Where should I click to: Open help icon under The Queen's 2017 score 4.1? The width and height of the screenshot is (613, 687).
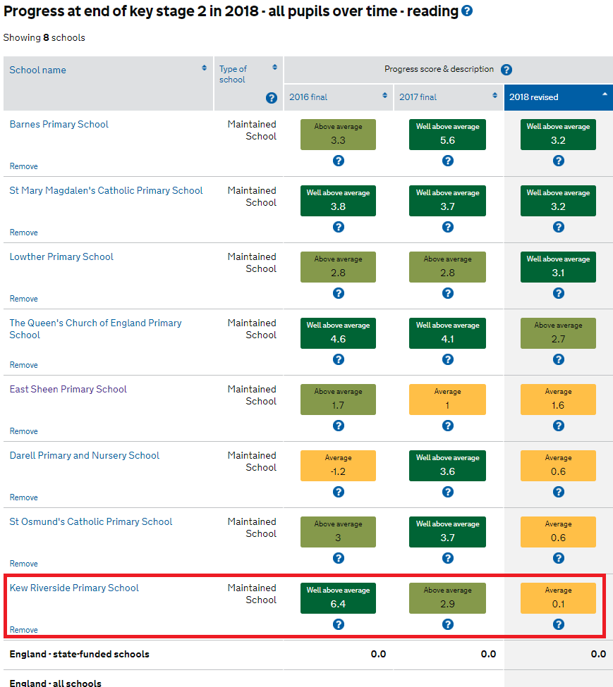[x=448, y=359]
